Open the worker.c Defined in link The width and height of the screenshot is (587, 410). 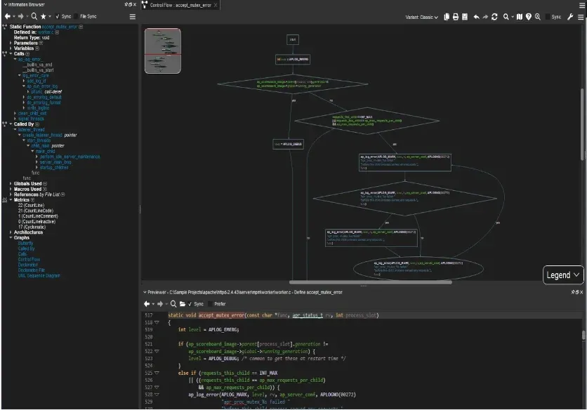(x=46, y=32)
